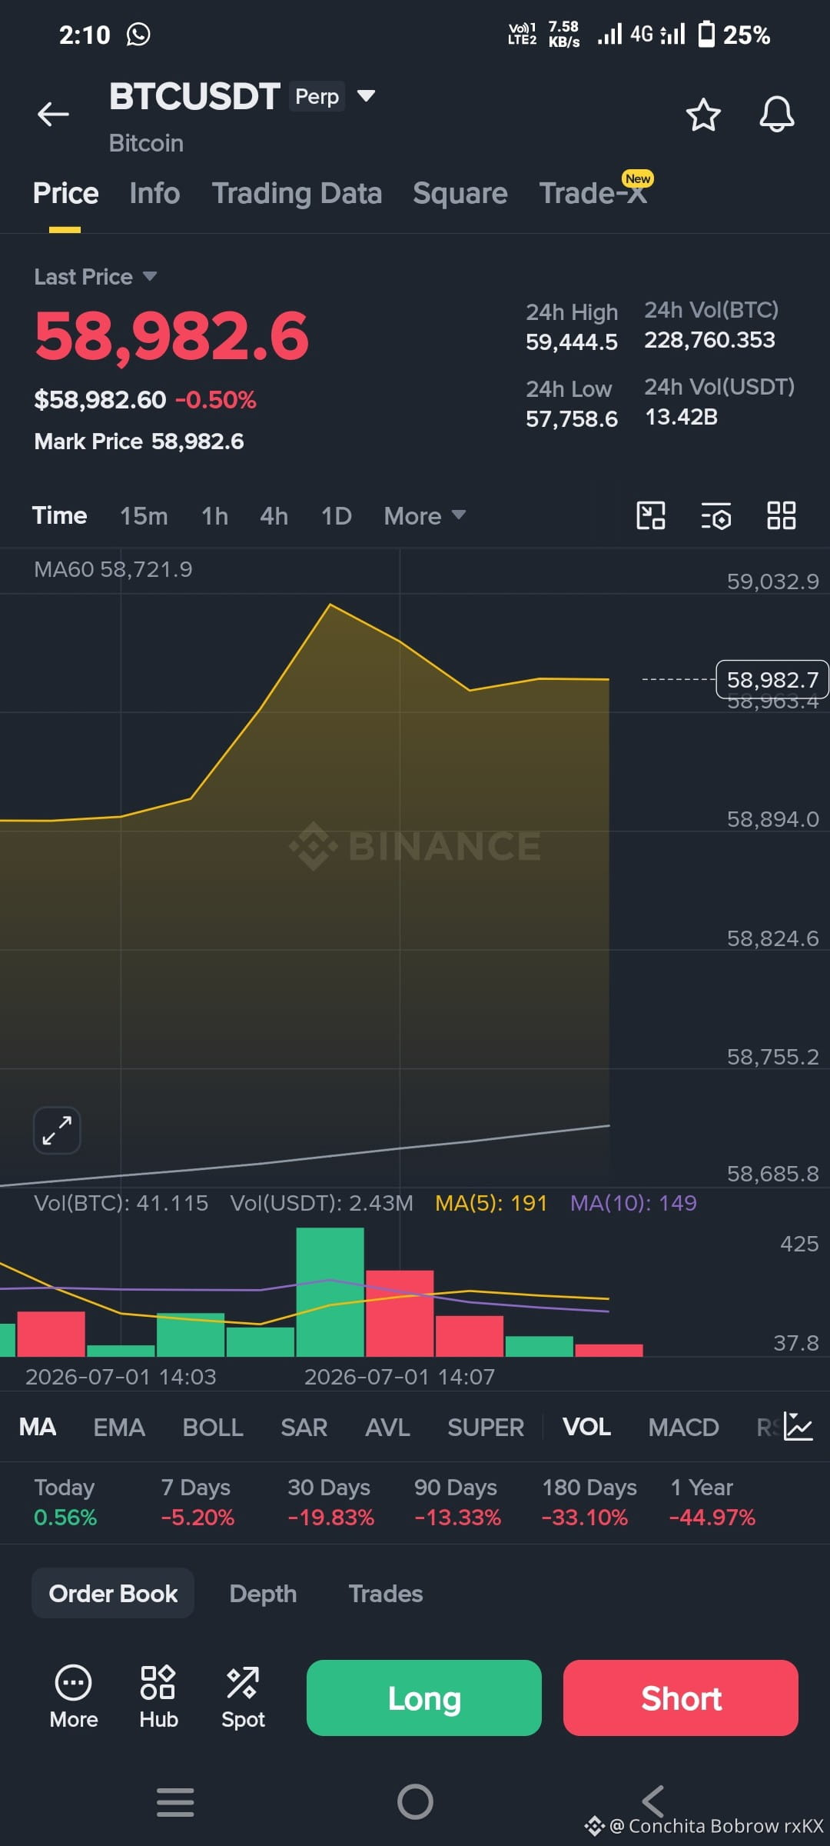Tap 24h Low value 57,758.6
Image resolution: width=830 pixels, height=1846 pixels.
coord(572,419)
